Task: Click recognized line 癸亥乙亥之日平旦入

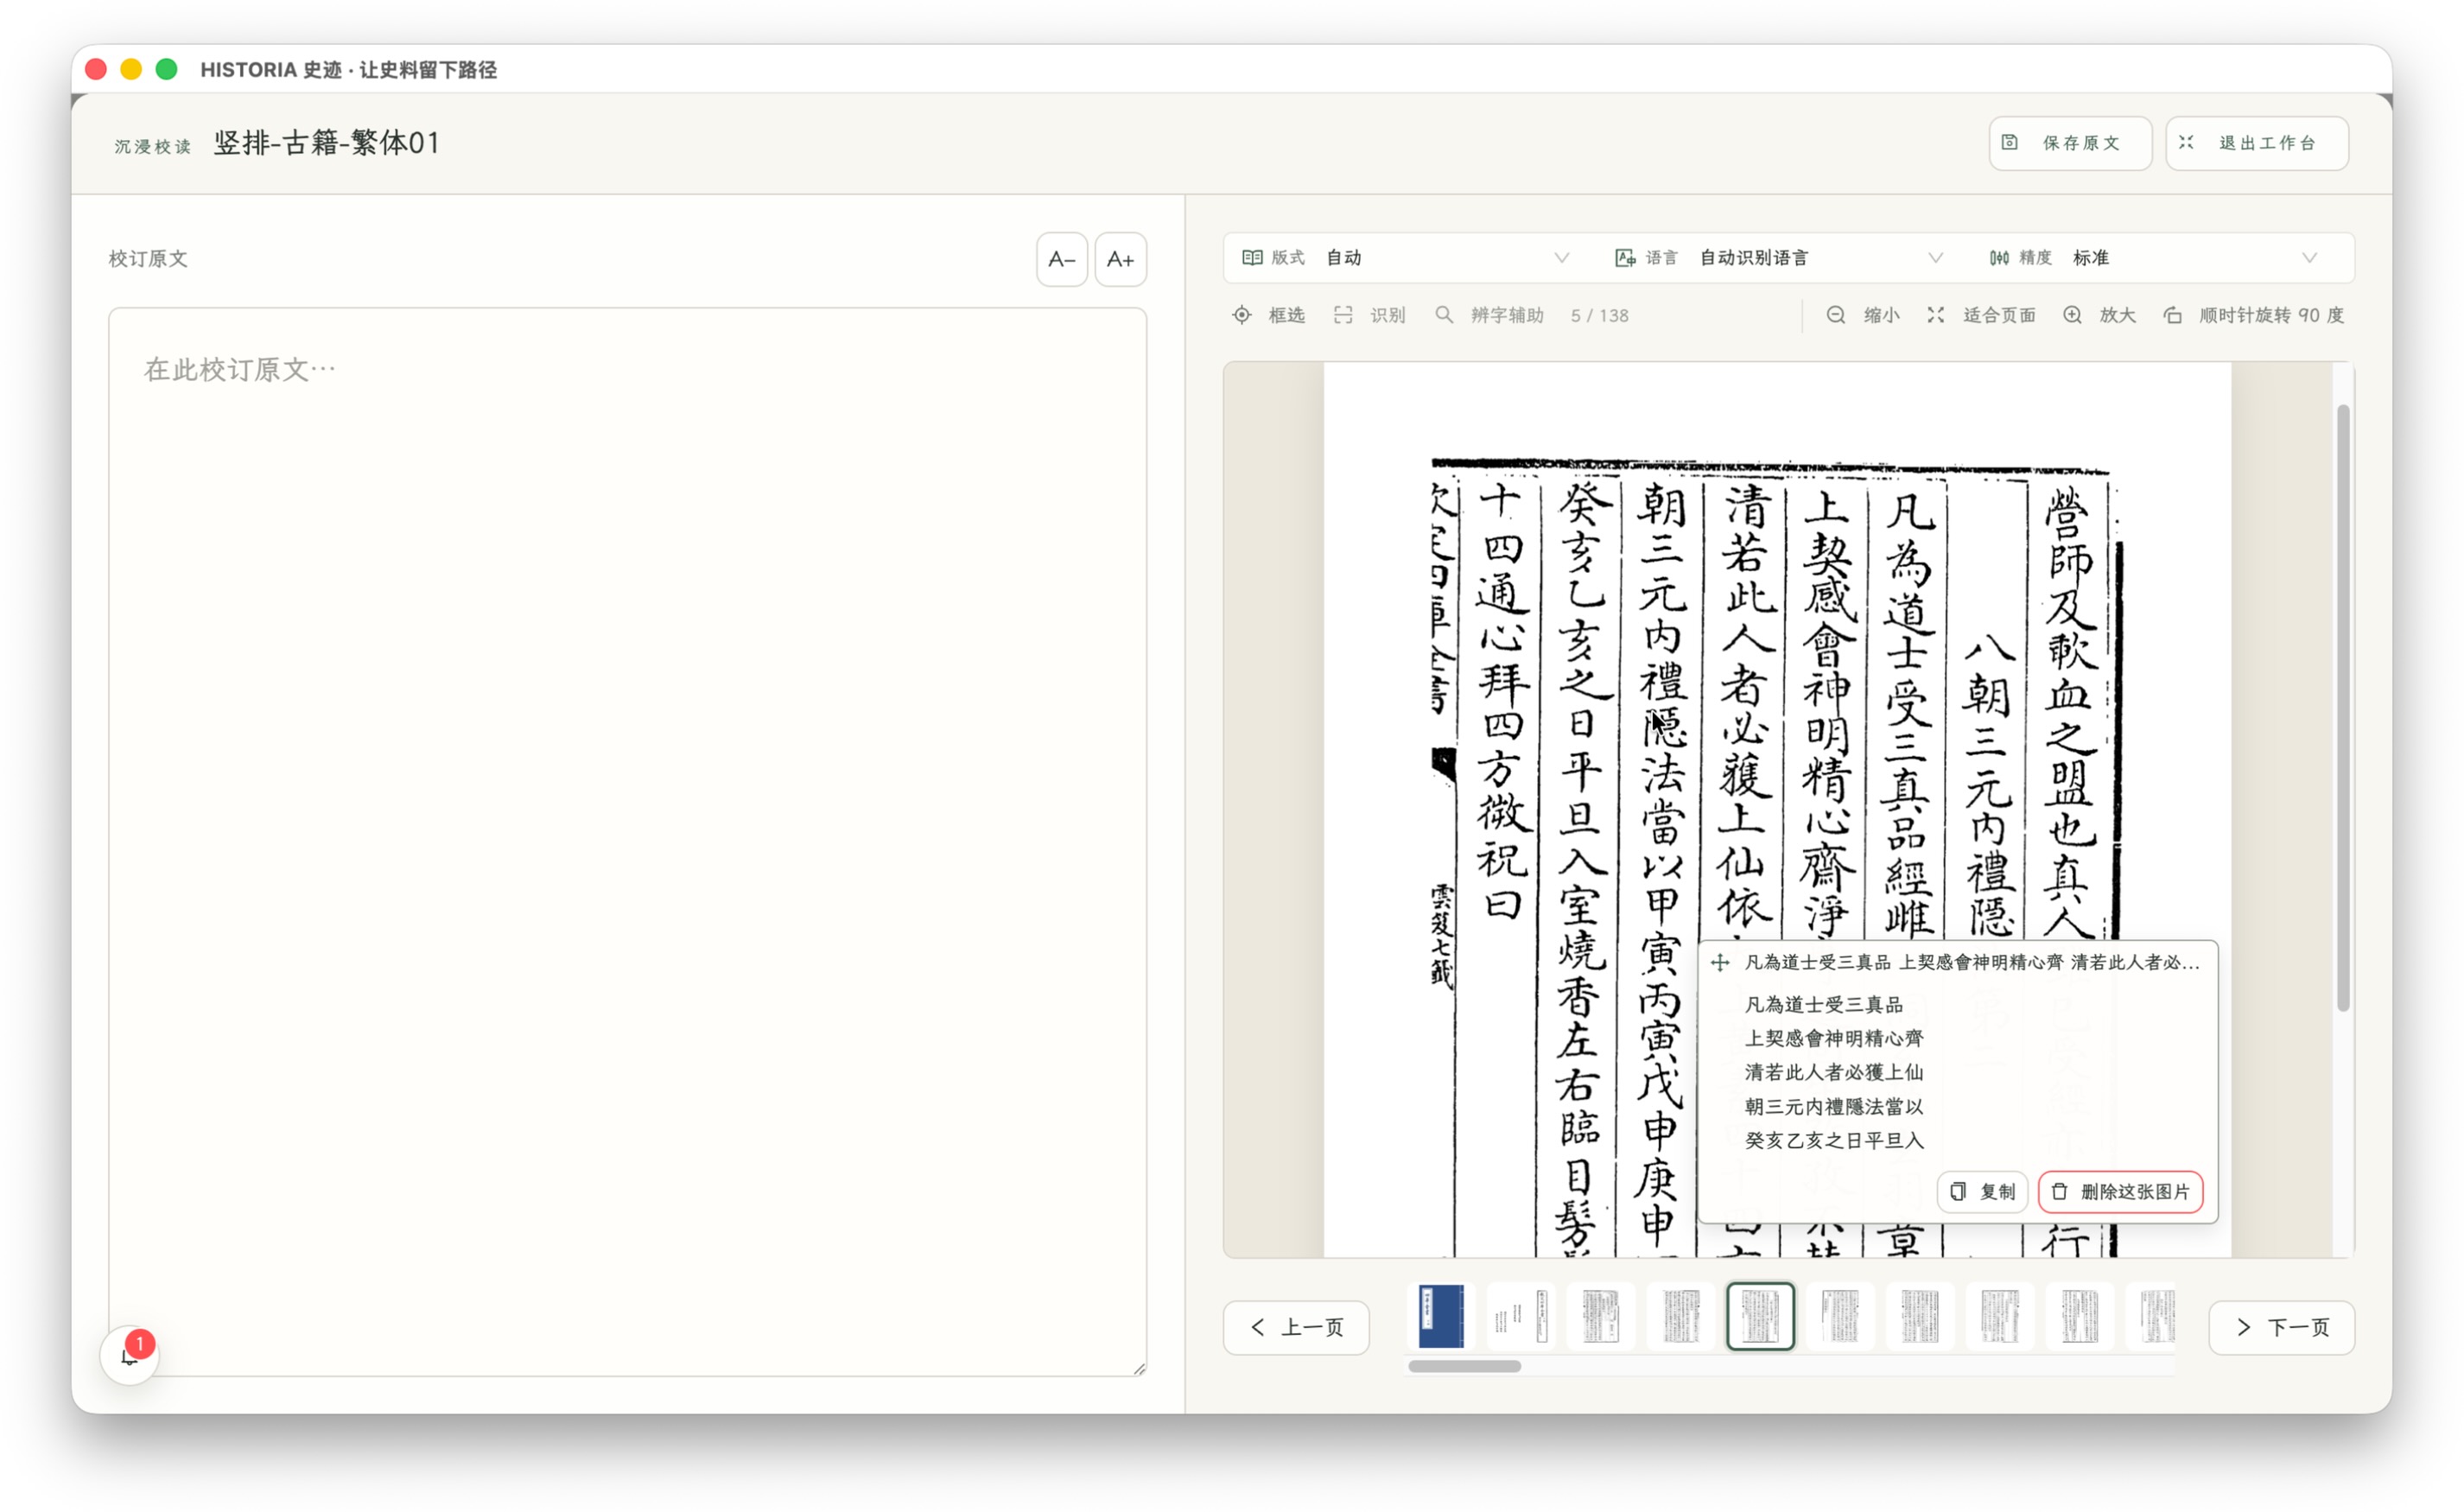Action: tap(1834, 1140)
